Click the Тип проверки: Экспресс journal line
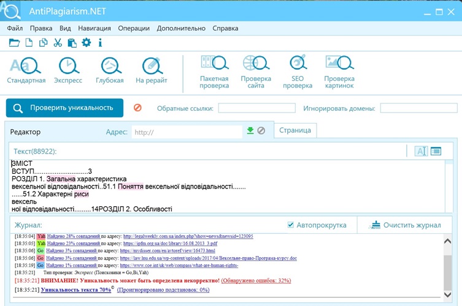Screen dimensions: 462x306 pyautogui.click(x=96, y=272)
